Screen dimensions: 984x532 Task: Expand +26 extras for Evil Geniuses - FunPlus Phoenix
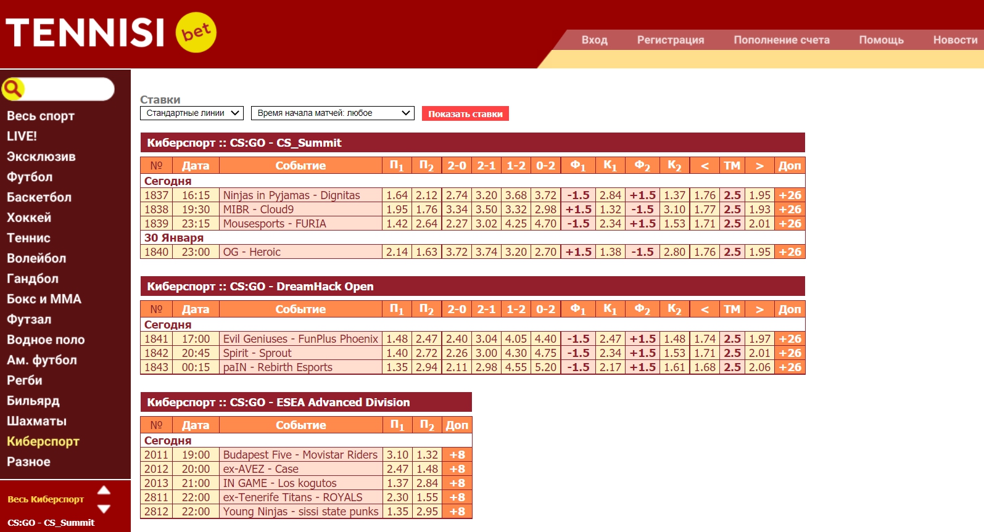[x=790, y=339]
